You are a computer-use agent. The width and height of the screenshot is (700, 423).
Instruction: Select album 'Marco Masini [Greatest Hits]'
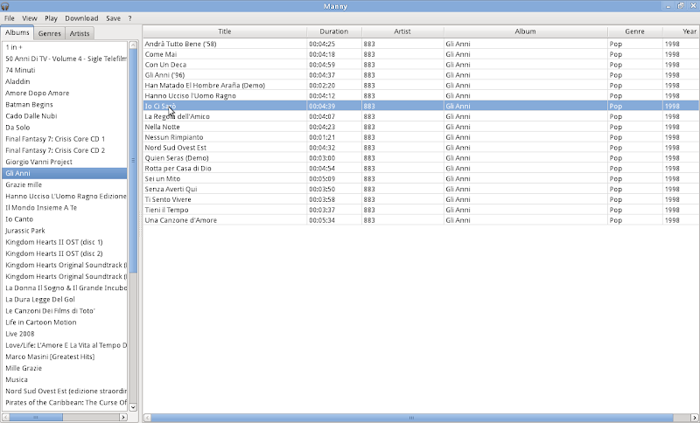click(x=65, y=357)
